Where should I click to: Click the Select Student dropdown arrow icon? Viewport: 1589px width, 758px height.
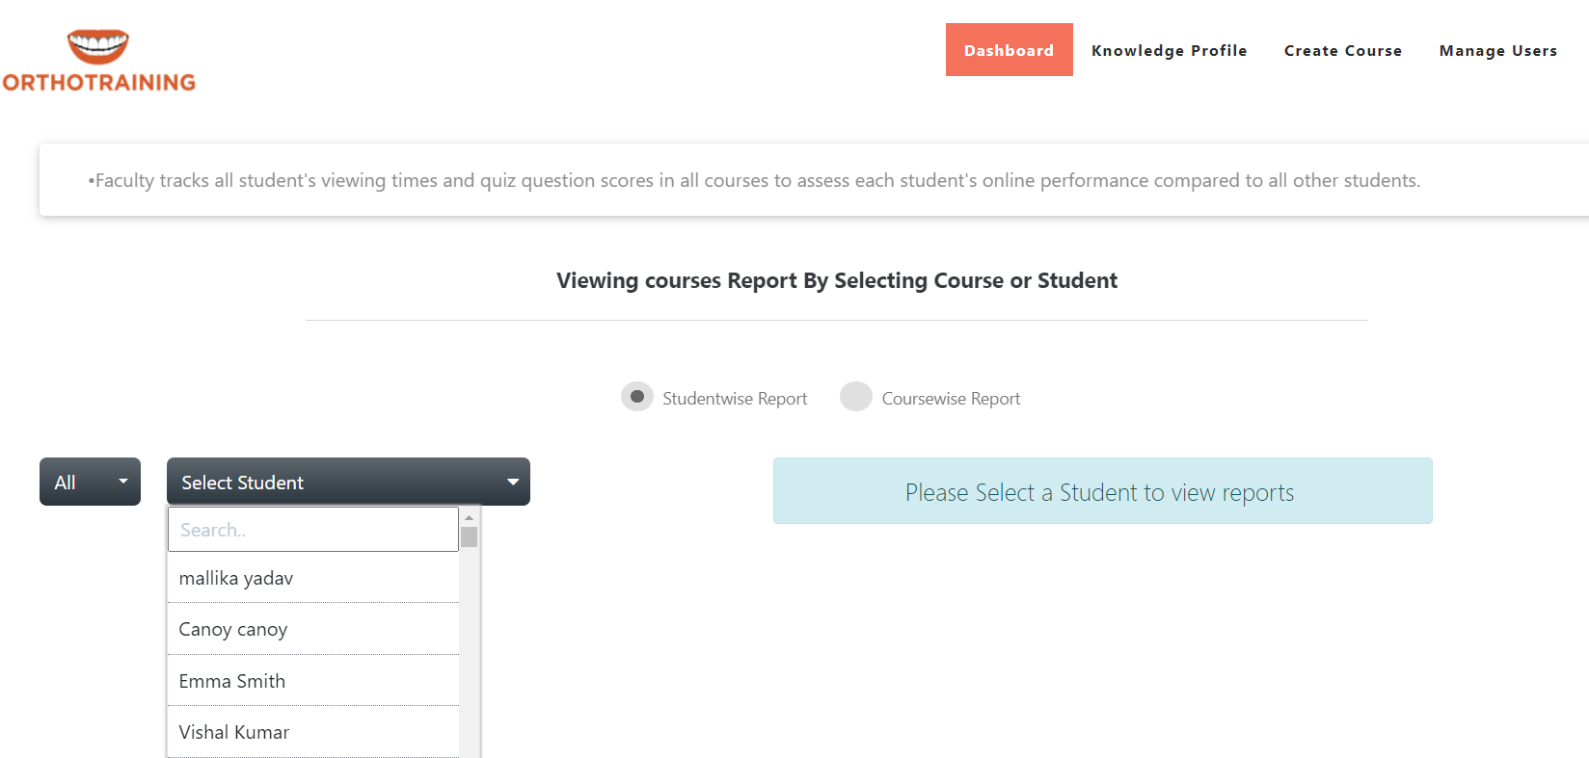tap(513, 482)
